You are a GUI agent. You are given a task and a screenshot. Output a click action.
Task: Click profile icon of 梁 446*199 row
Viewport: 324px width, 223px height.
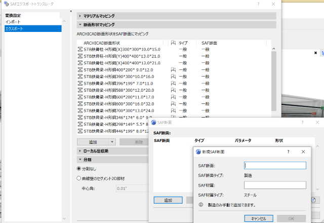[80, 131]
